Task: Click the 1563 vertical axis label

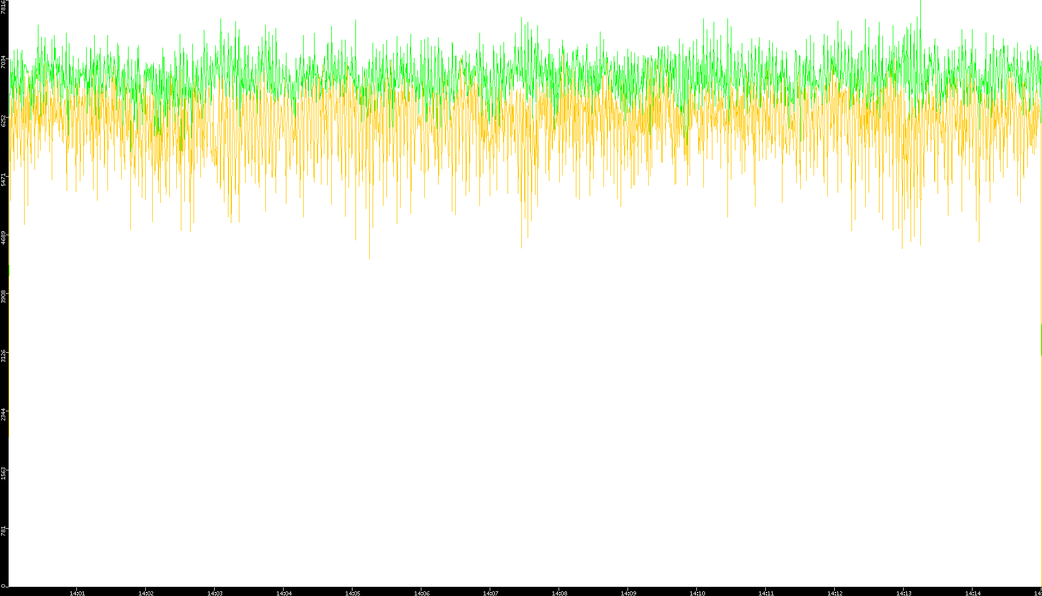Action: 4,473
